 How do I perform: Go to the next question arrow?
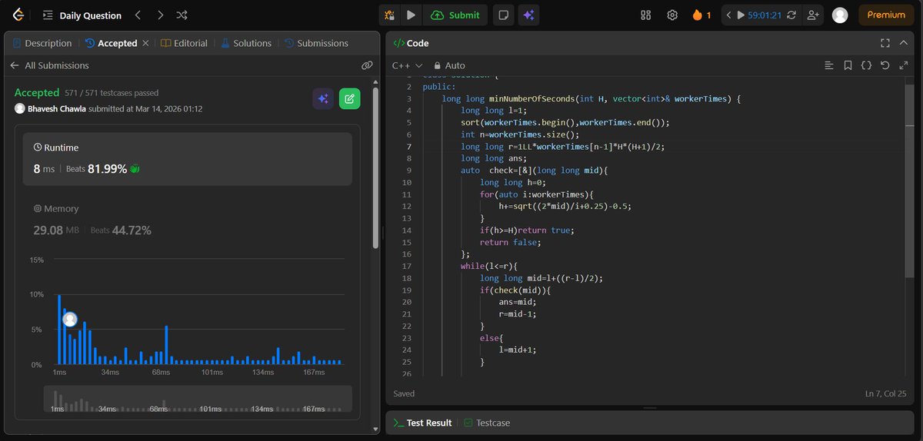[160, 15]
